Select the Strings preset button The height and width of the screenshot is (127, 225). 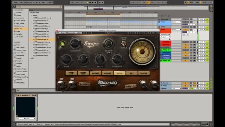pos(108,73)
